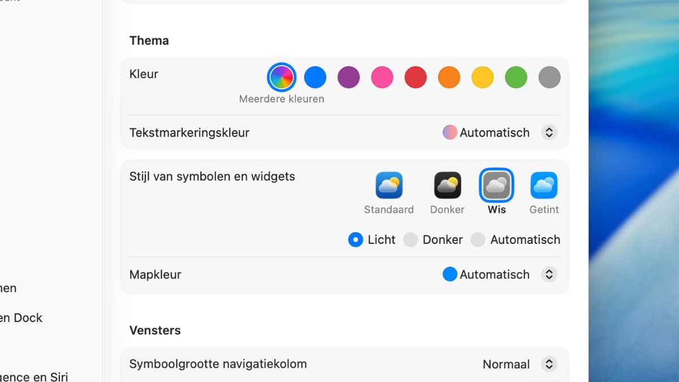Pick the graphite gray accent color
Image resolution: width=679 pixels, height=382 pixels.
(x=549, y=78)
